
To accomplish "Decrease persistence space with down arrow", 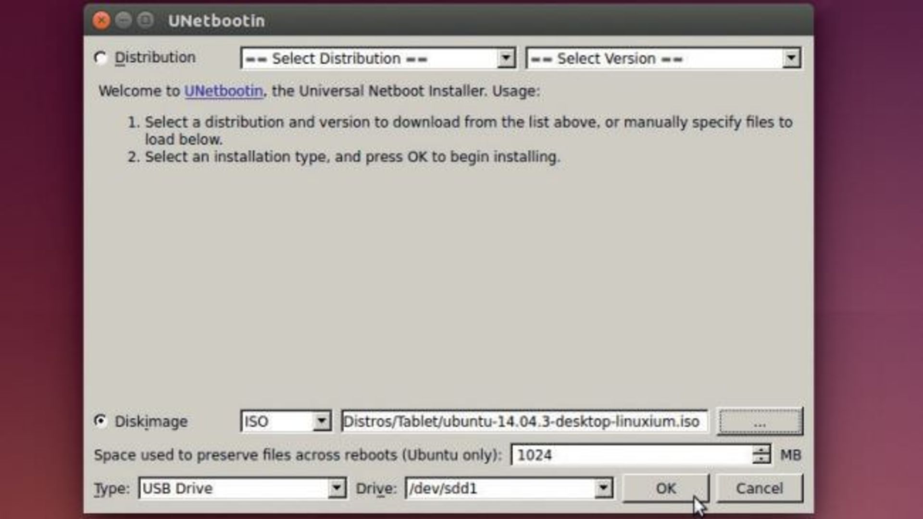I will (761, 460).
